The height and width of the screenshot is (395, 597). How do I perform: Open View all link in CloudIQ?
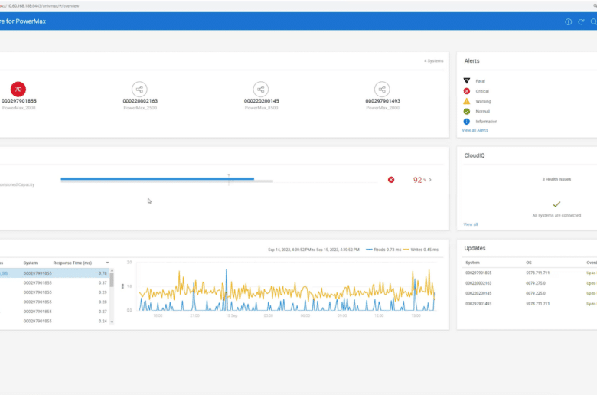point(470,224)
